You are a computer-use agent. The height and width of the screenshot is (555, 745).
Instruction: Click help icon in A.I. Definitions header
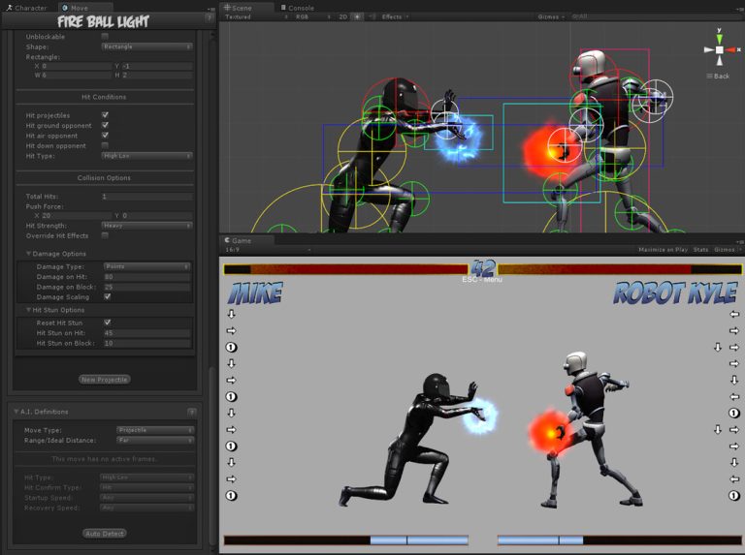tap(192, 412)
